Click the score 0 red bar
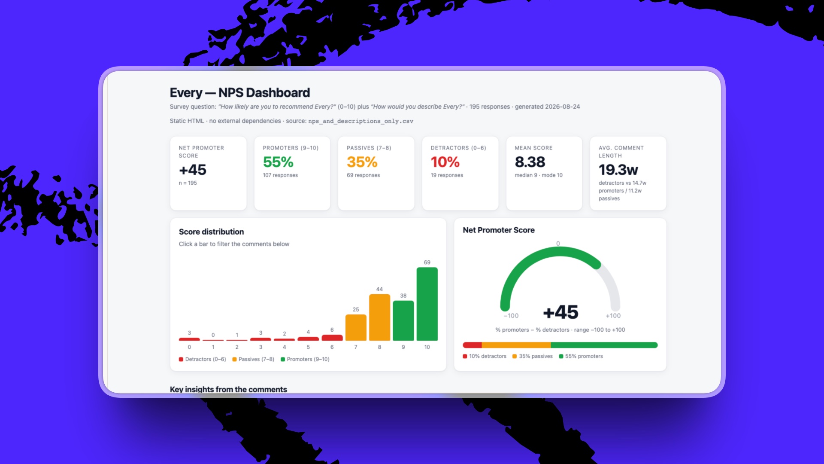Screen dimensions: 824x464 pos(189,339)
